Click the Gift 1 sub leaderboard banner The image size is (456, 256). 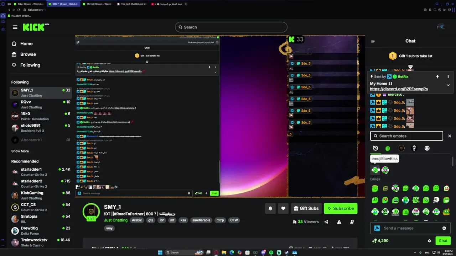pos(410,56)
